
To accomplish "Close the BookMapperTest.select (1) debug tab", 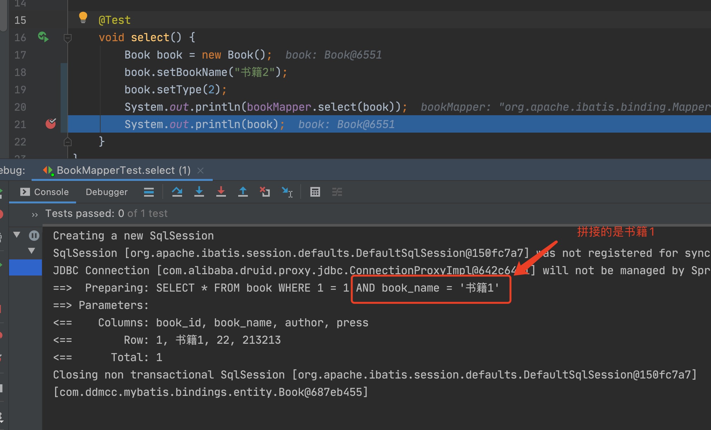I will point(200,170).
